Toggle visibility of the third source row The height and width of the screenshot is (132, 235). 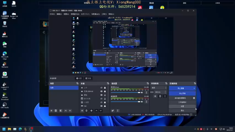(101, 95)
